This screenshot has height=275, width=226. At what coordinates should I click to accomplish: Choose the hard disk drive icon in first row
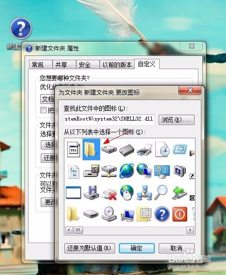pyautogui.click(x=109, y=150)
